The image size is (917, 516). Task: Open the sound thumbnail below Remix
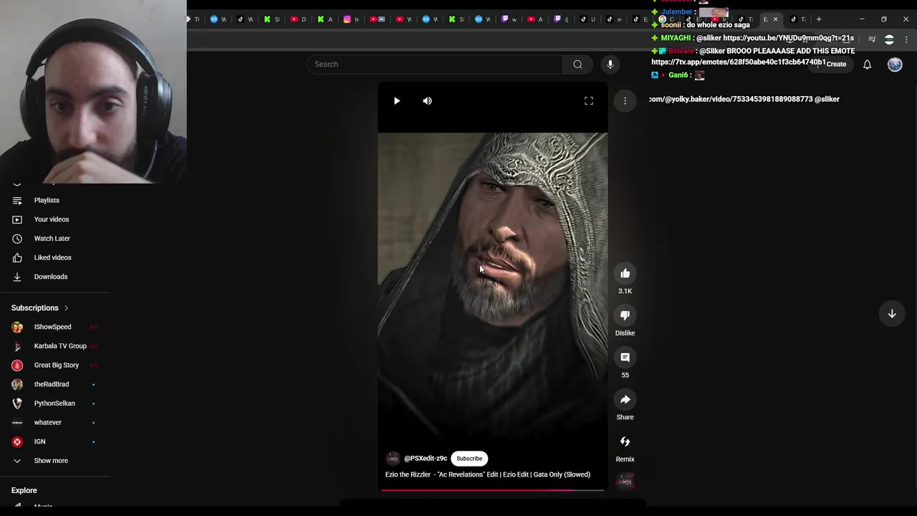coord(625,481)
